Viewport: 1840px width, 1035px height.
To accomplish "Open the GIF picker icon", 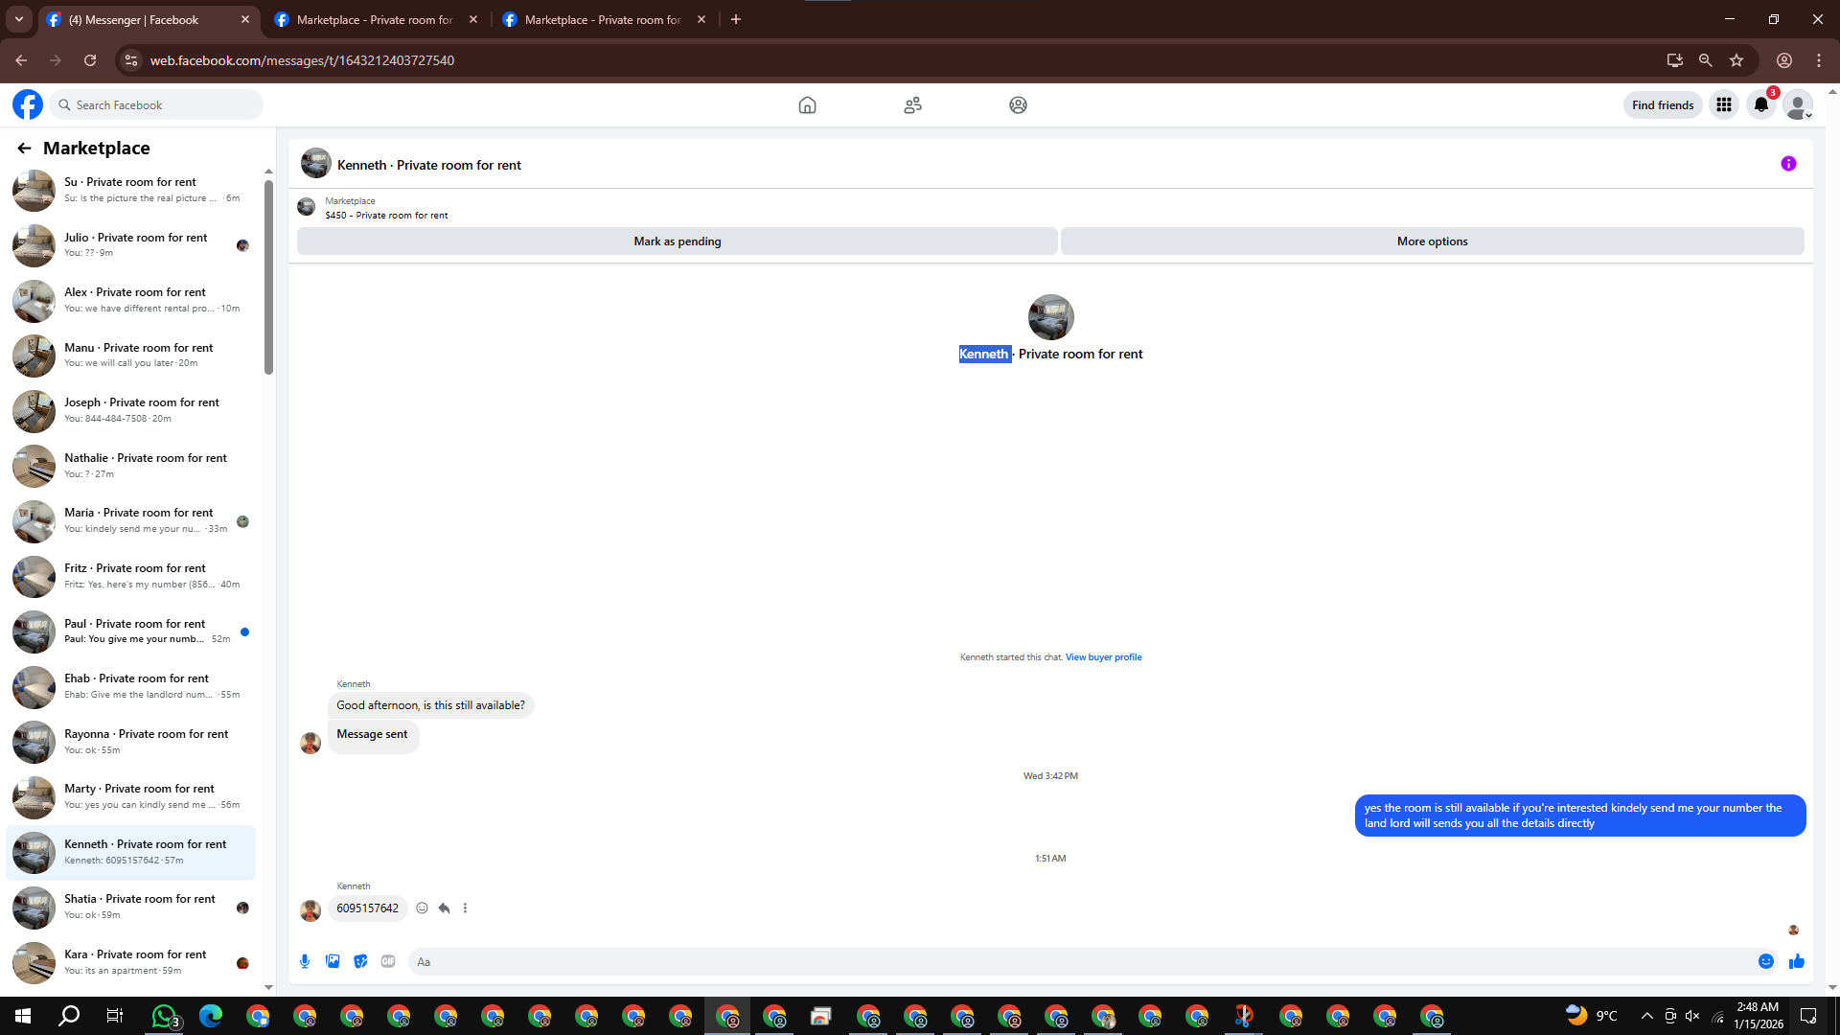I will click(388, 961).
